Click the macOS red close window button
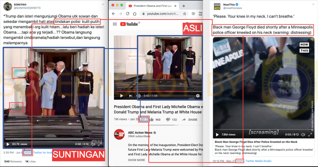The height and width of the screenshot is (167, 318). [113, 5]
